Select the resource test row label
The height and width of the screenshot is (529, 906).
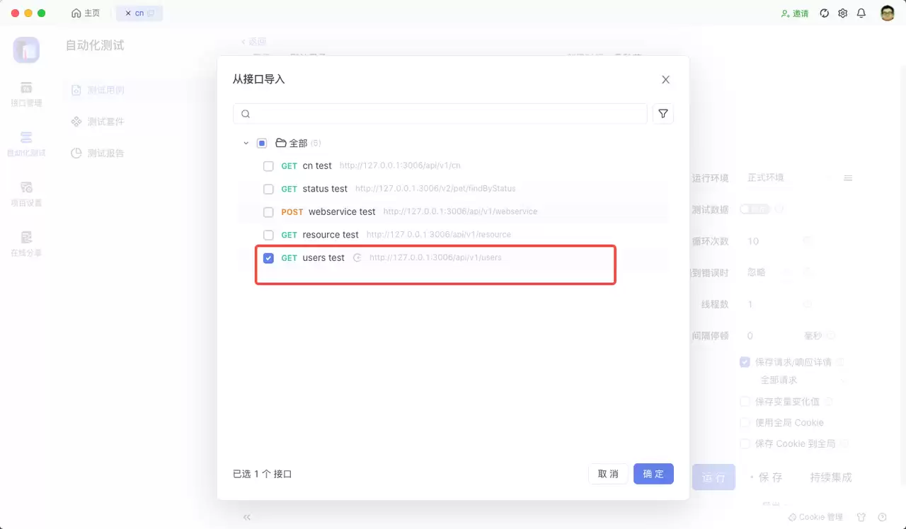331,235
